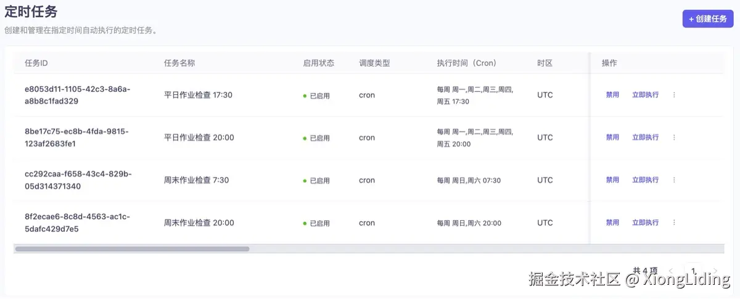
Task: Select page number 1 in pagination
Action: (x=694, y=270)
